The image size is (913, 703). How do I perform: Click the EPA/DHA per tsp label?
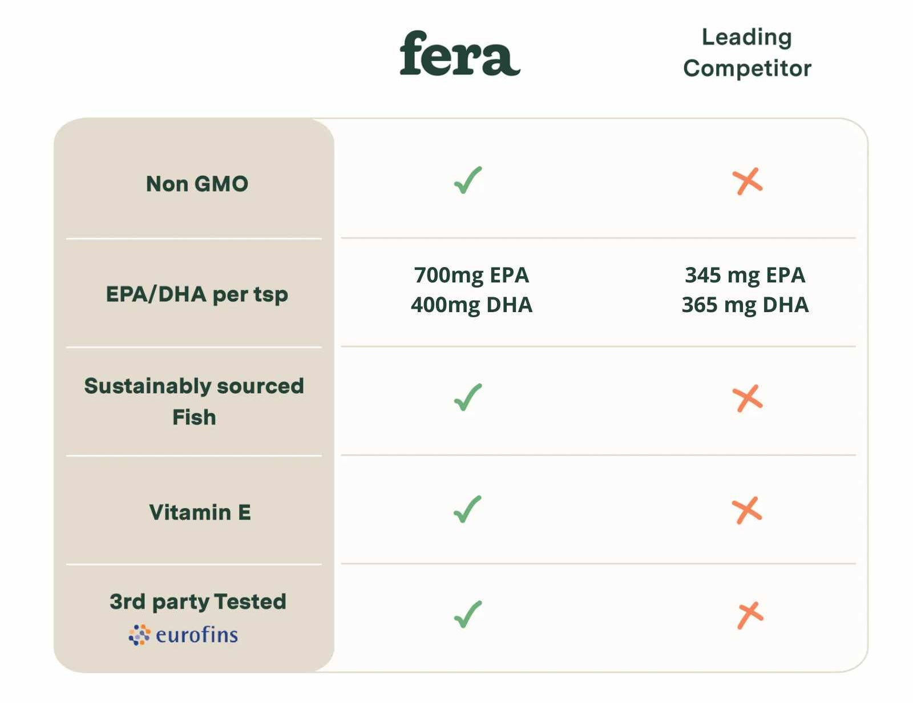tap(197, 294)
